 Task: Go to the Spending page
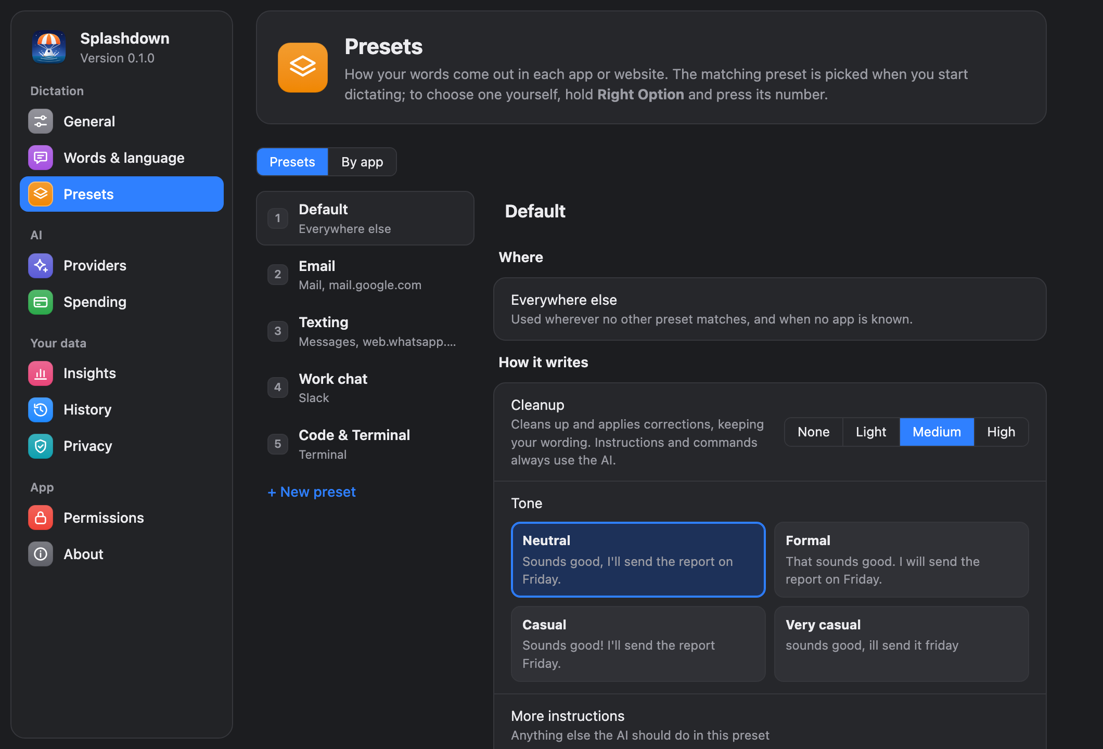point(122,302)
